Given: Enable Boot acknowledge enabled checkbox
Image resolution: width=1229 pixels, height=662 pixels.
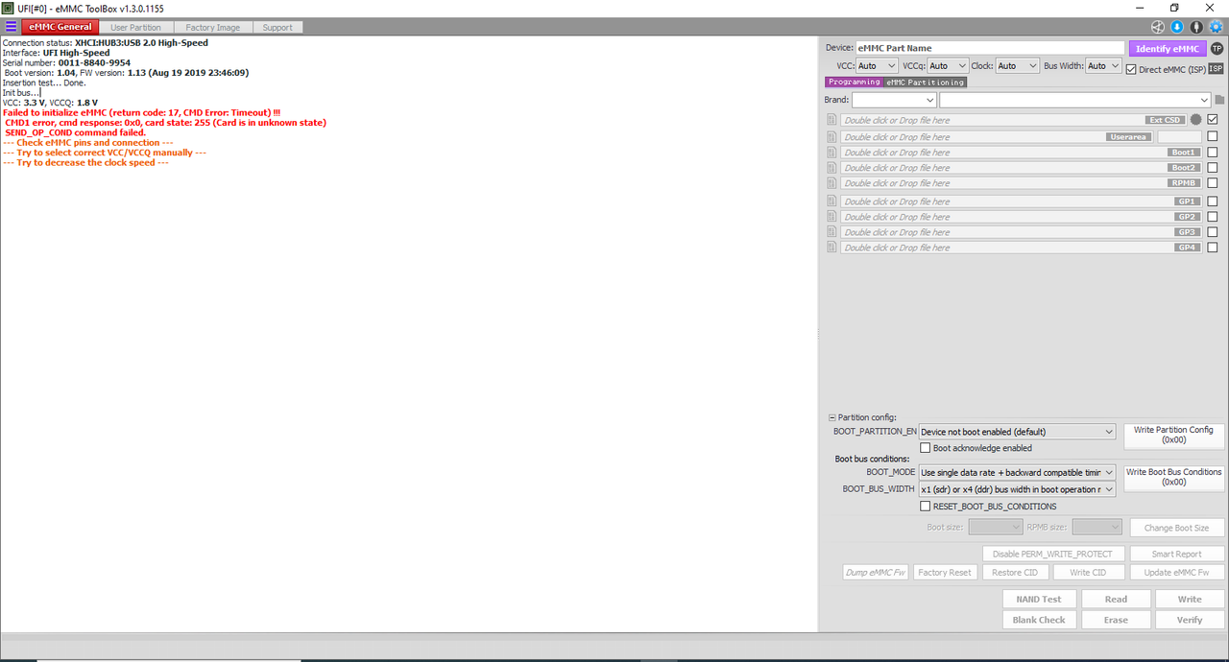Looking at the screenshot, I should 926,448.
